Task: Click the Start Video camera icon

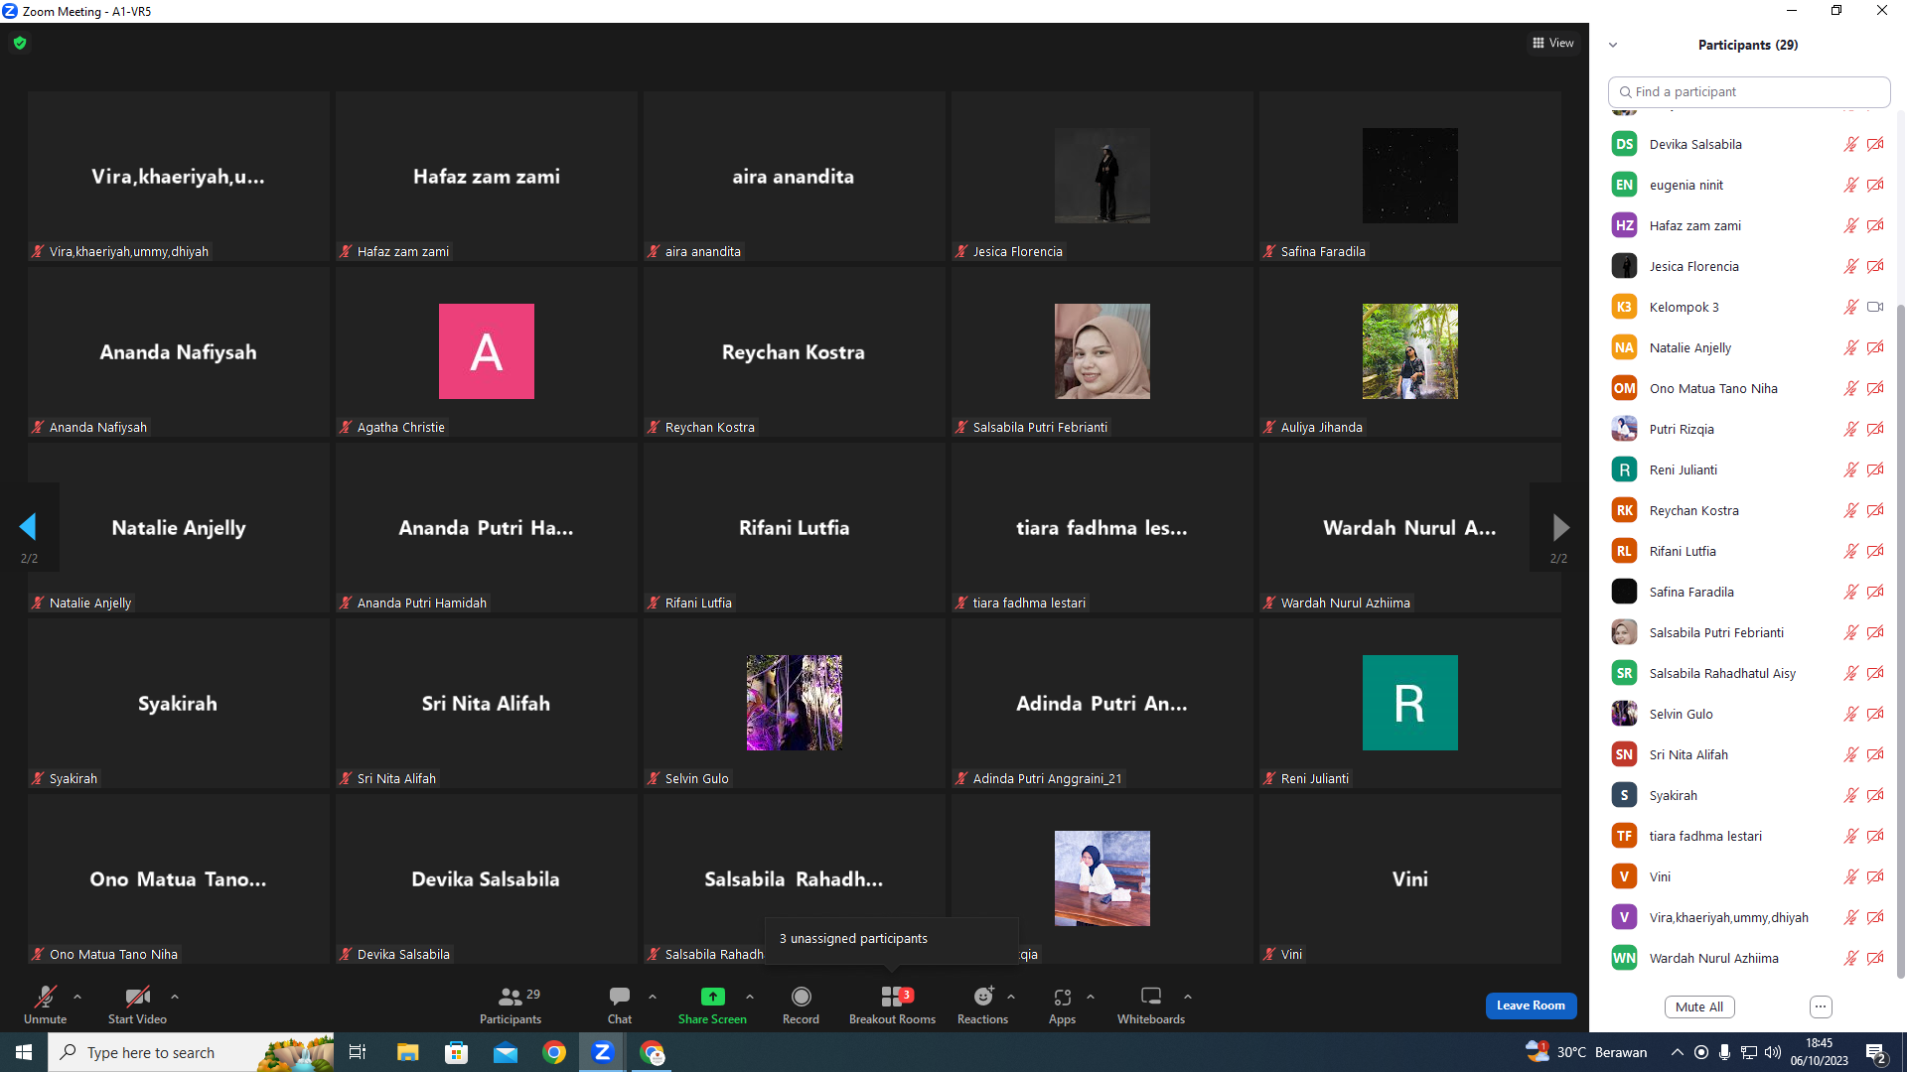Action: pyautogui.click(x=137, y=997)
